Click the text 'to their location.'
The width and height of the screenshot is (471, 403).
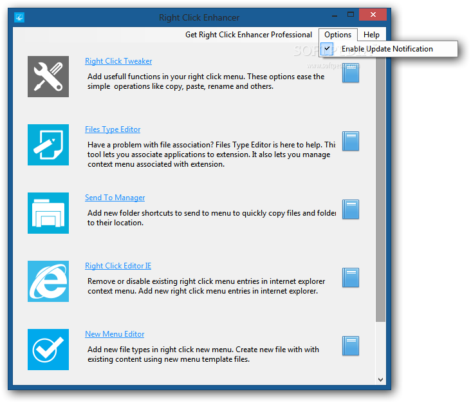(x=115, y=223)
